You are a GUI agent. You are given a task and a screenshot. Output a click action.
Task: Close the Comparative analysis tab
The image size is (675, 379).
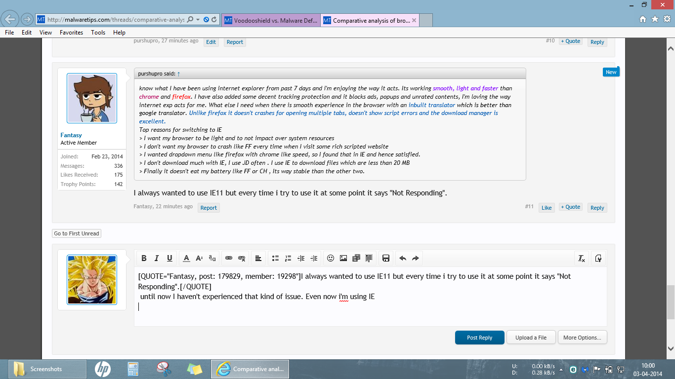[x=414, y=20]
